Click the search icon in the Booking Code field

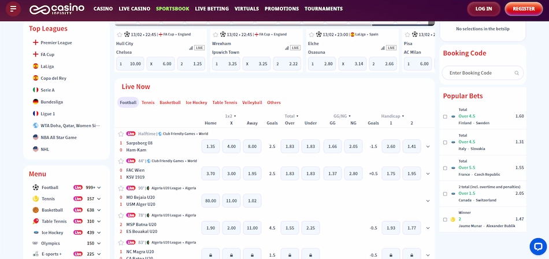(x=517, y=73)
